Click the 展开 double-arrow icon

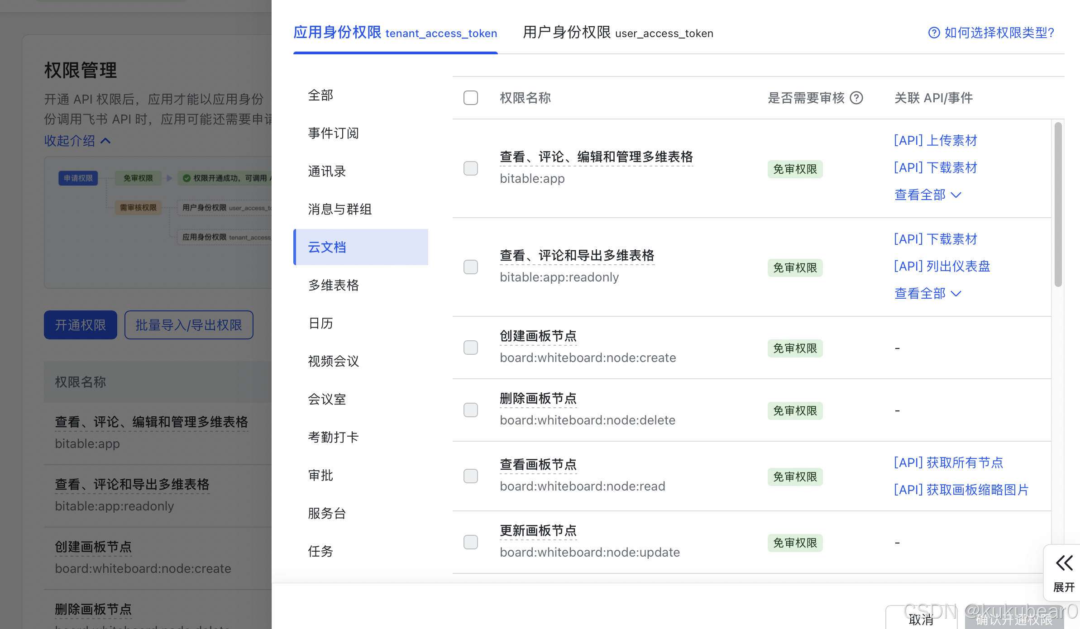coord(1064,563)
